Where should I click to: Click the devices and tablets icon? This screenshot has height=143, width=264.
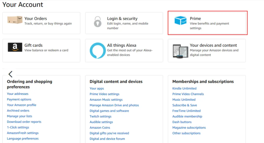(x=180, y=51)
